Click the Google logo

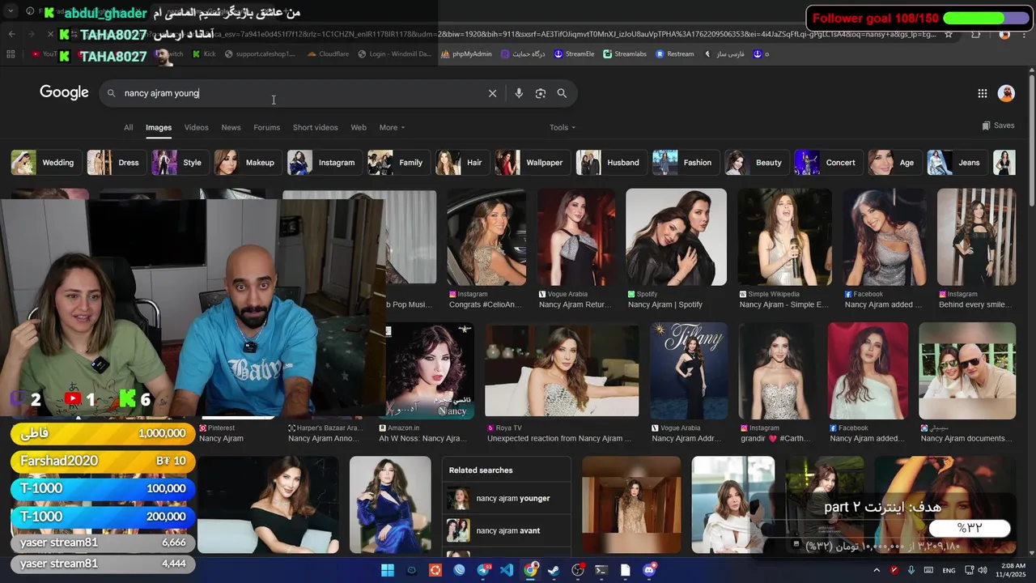pyautogui.click(x=64, y=92)
